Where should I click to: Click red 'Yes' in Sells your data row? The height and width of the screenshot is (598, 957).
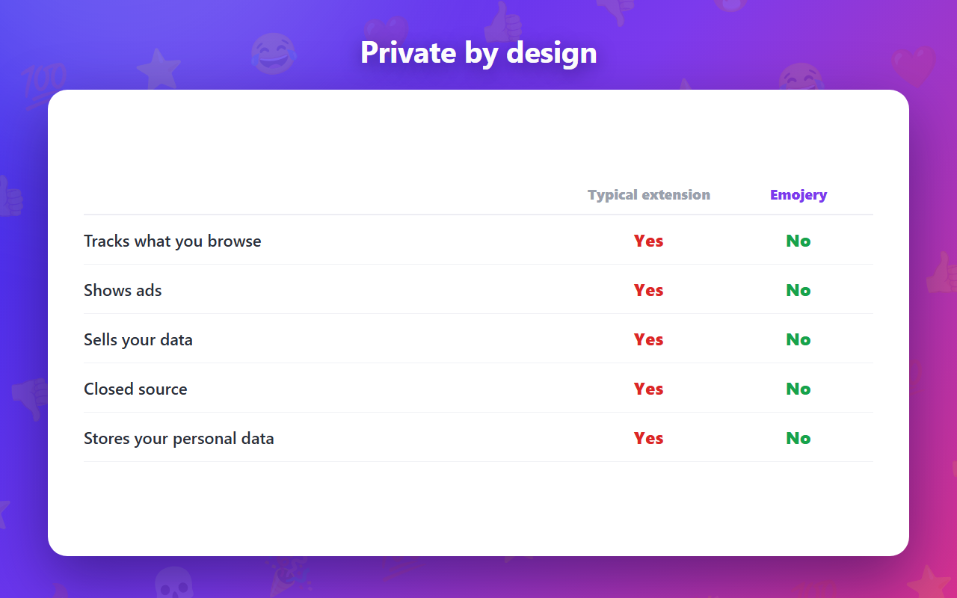pos(649,339)
